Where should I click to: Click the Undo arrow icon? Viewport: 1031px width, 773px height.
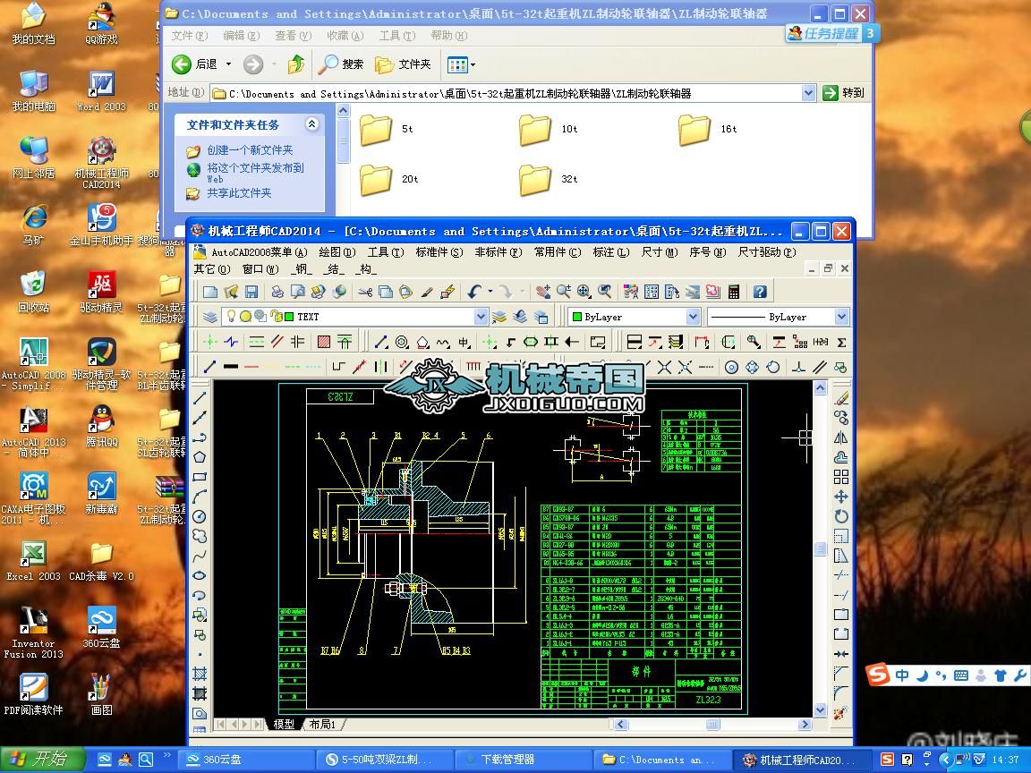click(474, 291)
